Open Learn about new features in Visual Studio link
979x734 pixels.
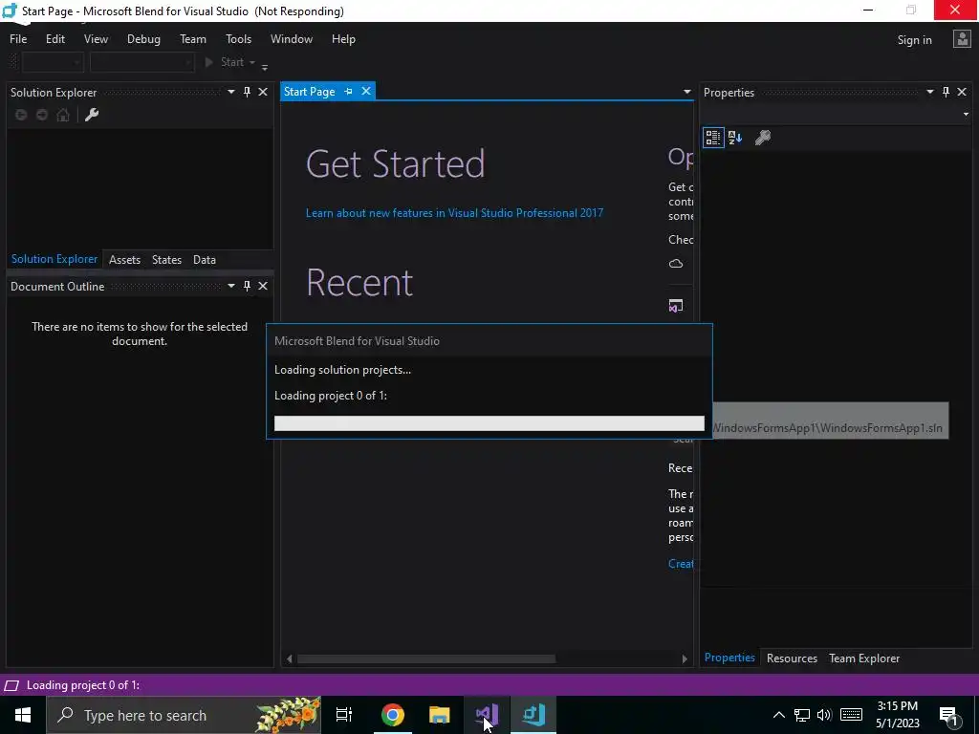(454, 213)
